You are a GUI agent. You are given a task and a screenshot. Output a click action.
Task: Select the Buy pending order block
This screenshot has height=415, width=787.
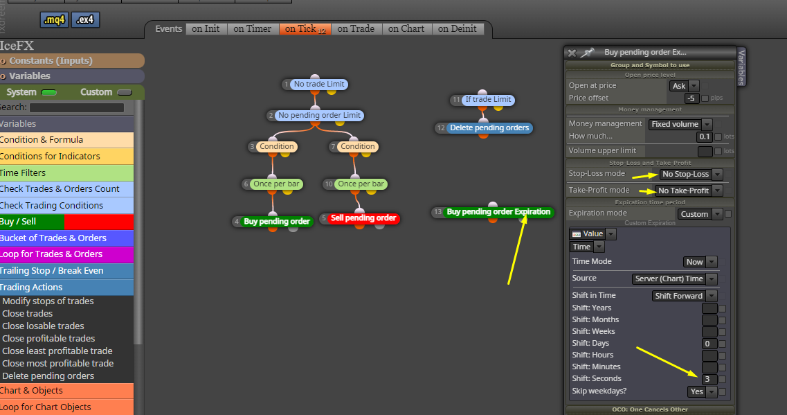(277, 222)
